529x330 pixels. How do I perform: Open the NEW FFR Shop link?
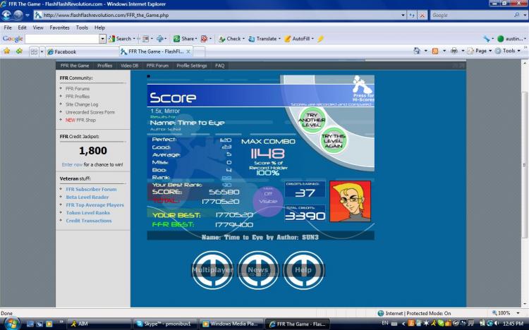coord(80,120)
